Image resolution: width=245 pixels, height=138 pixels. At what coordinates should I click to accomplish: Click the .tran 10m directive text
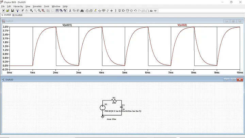[x=111, y=119]
